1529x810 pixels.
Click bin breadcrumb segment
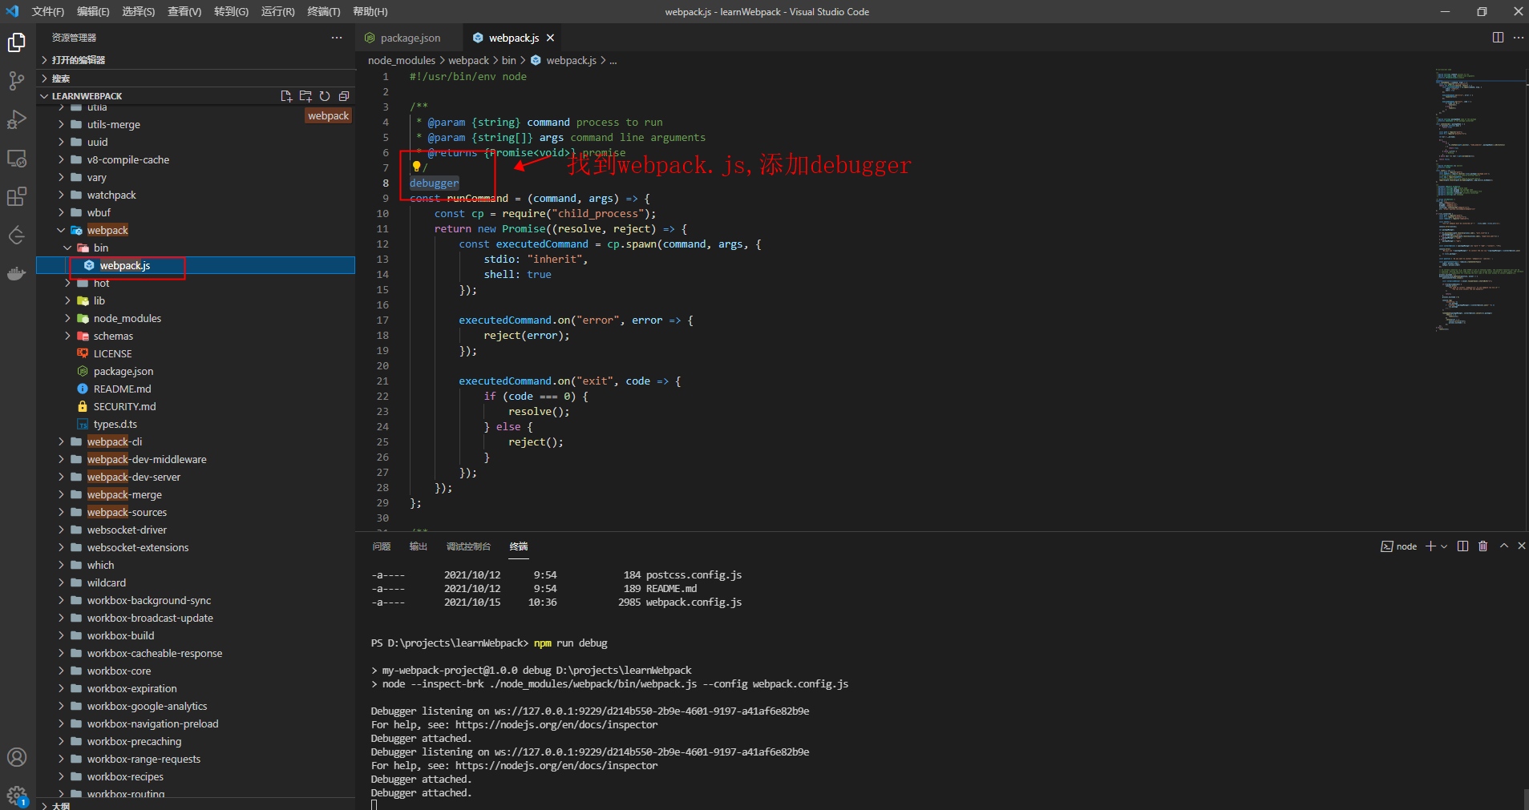pos(509,60)
